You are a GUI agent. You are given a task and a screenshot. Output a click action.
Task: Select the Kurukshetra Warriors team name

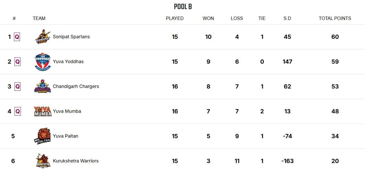[76, 161]
